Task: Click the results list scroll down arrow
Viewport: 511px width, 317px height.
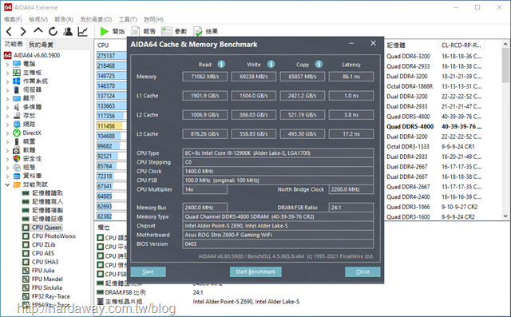Action: [505, 216]
